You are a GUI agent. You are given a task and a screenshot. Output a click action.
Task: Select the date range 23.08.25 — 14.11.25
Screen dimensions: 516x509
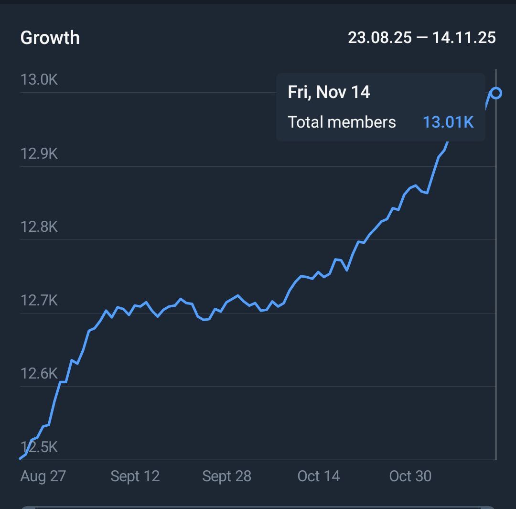[421, 37]
